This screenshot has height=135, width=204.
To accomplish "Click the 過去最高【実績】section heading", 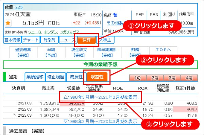I will click(x=27, y=131).
